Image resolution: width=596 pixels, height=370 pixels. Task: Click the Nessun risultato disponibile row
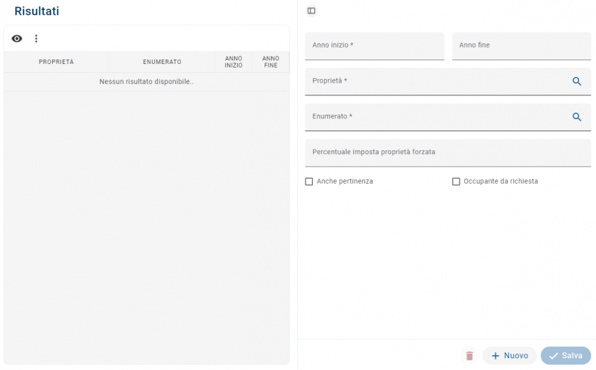point(146,82)
